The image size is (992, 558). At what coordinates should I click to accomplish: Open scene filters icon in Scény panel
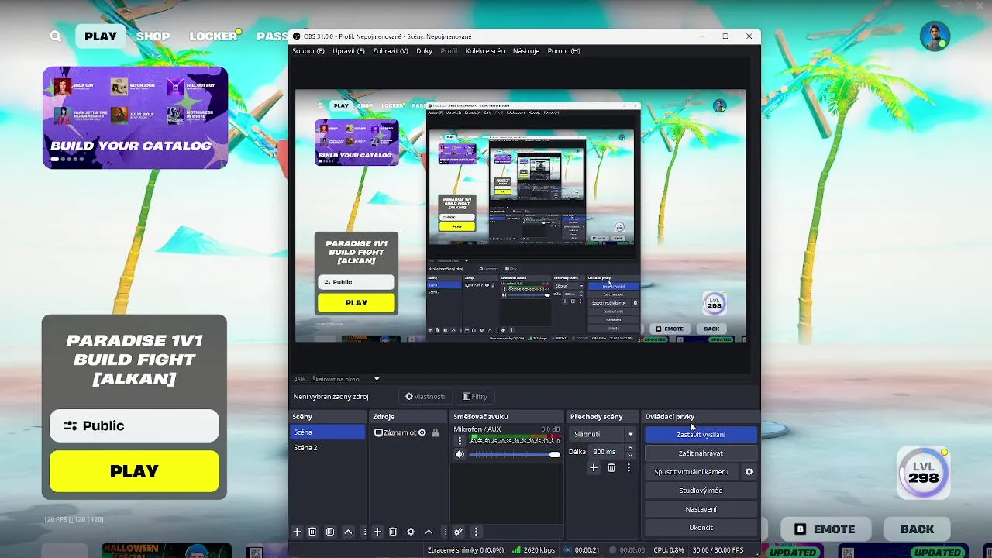(330, 532)
